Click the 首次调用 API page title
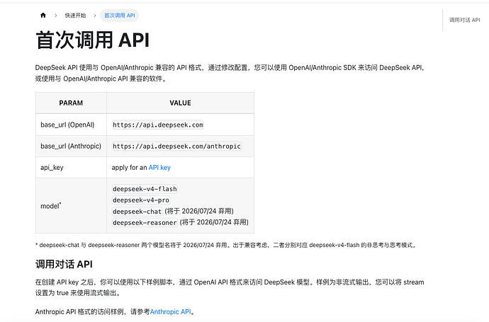The height and width of the screenshot is (322, 489). pos(93,40)
